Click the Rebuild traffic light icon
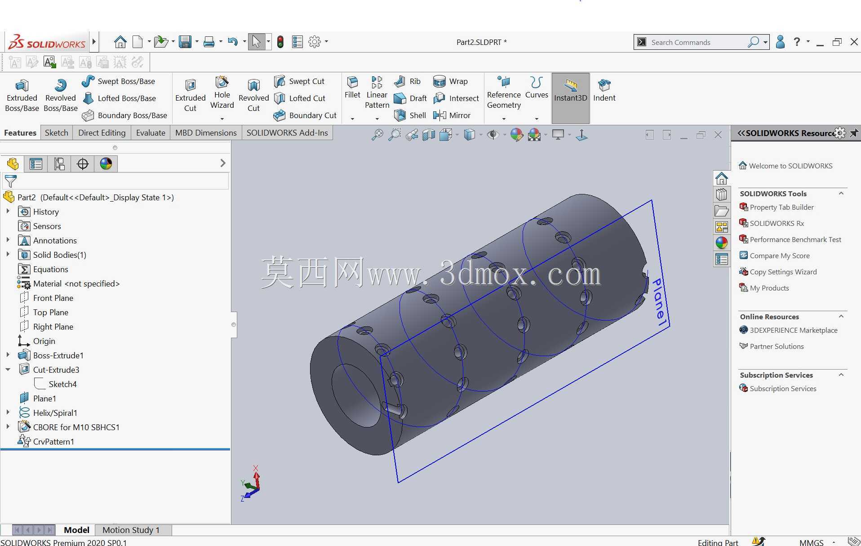Viewport: 861px width, 546px height. coord(280,42)
